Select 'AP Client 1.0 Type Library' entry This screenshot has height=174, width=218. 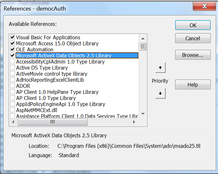[x=46, y=98]
